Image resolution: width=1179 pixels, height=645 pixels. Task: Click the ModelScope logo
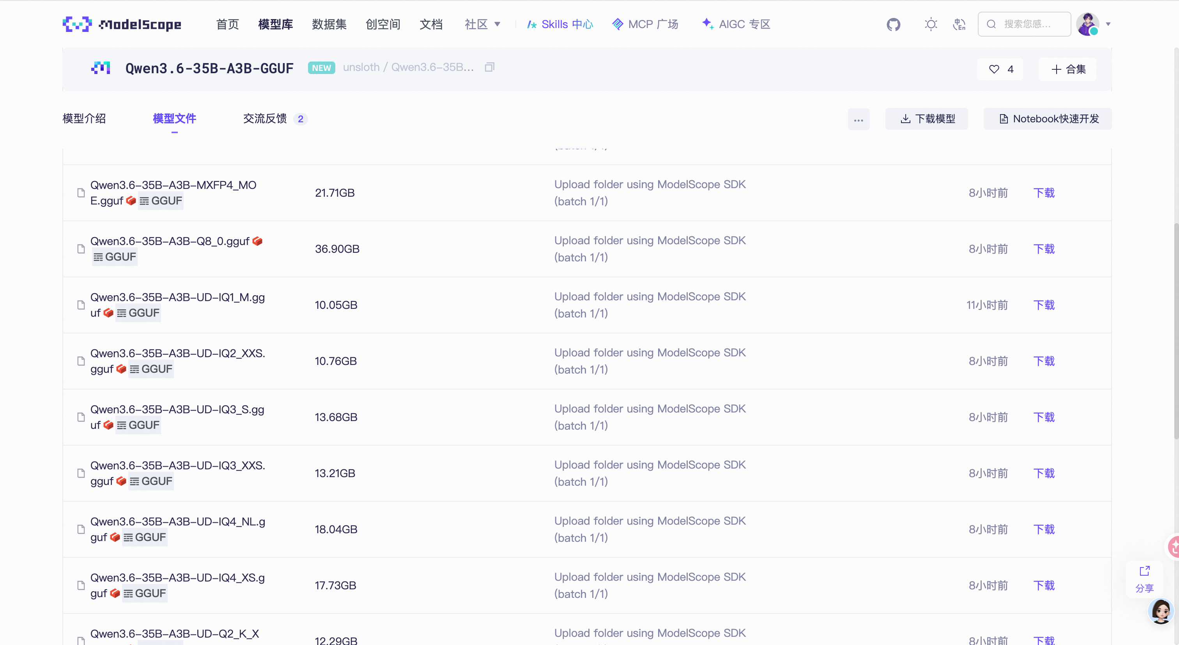coord(122,24)
